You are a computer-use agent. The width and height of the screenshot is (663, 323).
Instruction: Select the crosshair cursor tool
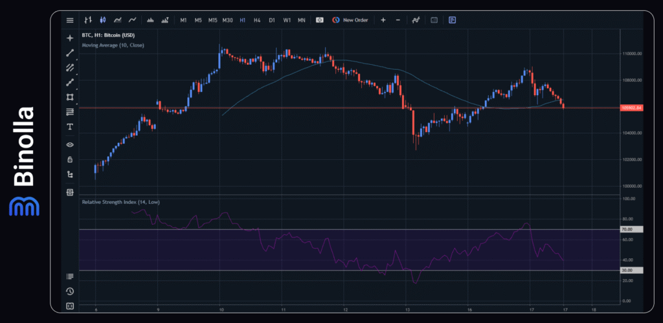(x=70, y=38)
